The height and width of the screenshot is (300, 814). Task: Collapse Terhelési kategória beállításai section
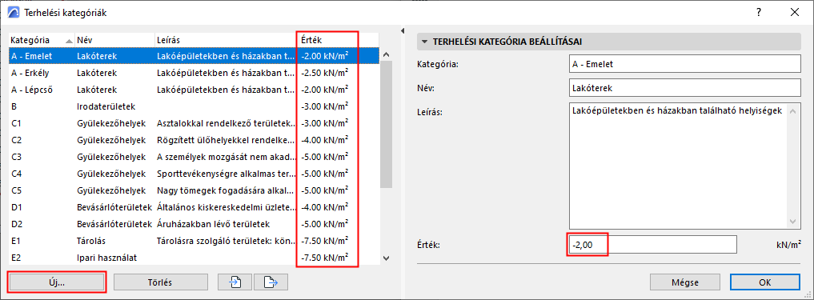tap(426, 42)
